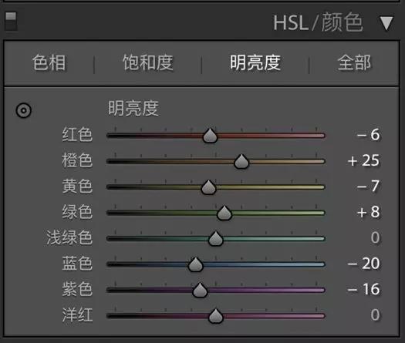Toggle the HSL panel on/off switch
Image resolution: width=405 pixels, height=343 pixels.
pyautogui.click(x=11, y=22)
